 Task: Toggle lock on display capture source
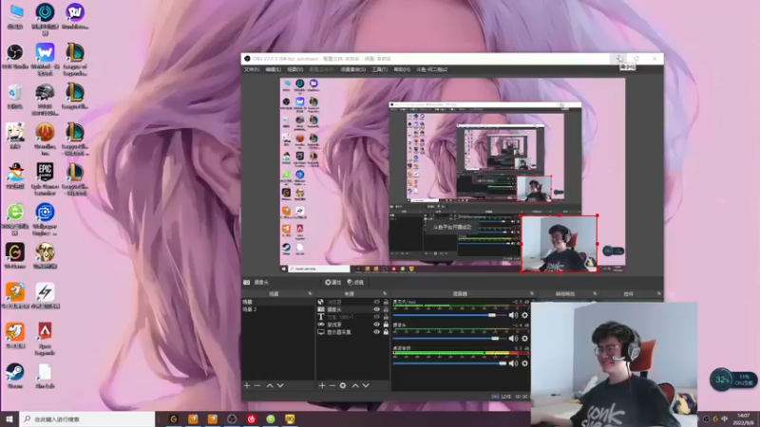point(386,332)
